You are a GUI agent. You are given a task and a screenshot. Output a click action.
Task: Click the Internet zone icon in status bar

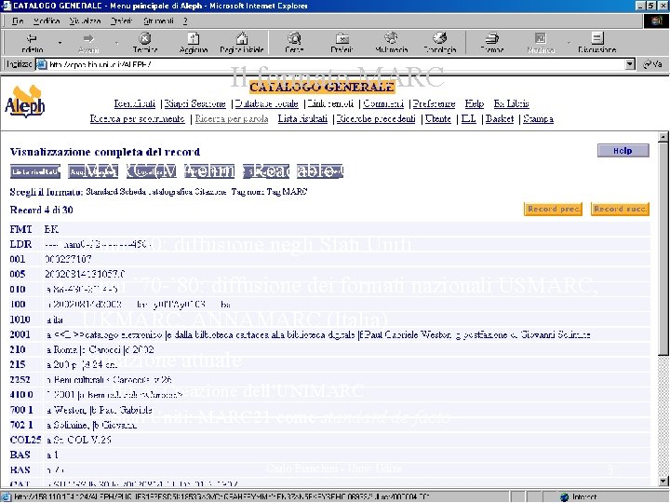tap(565, 497)
